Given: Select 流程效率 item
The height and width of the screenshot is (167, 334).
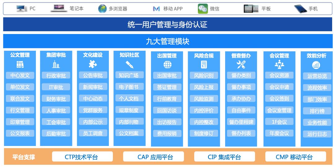Looking at the screenshot, I should tap(317, 88).
